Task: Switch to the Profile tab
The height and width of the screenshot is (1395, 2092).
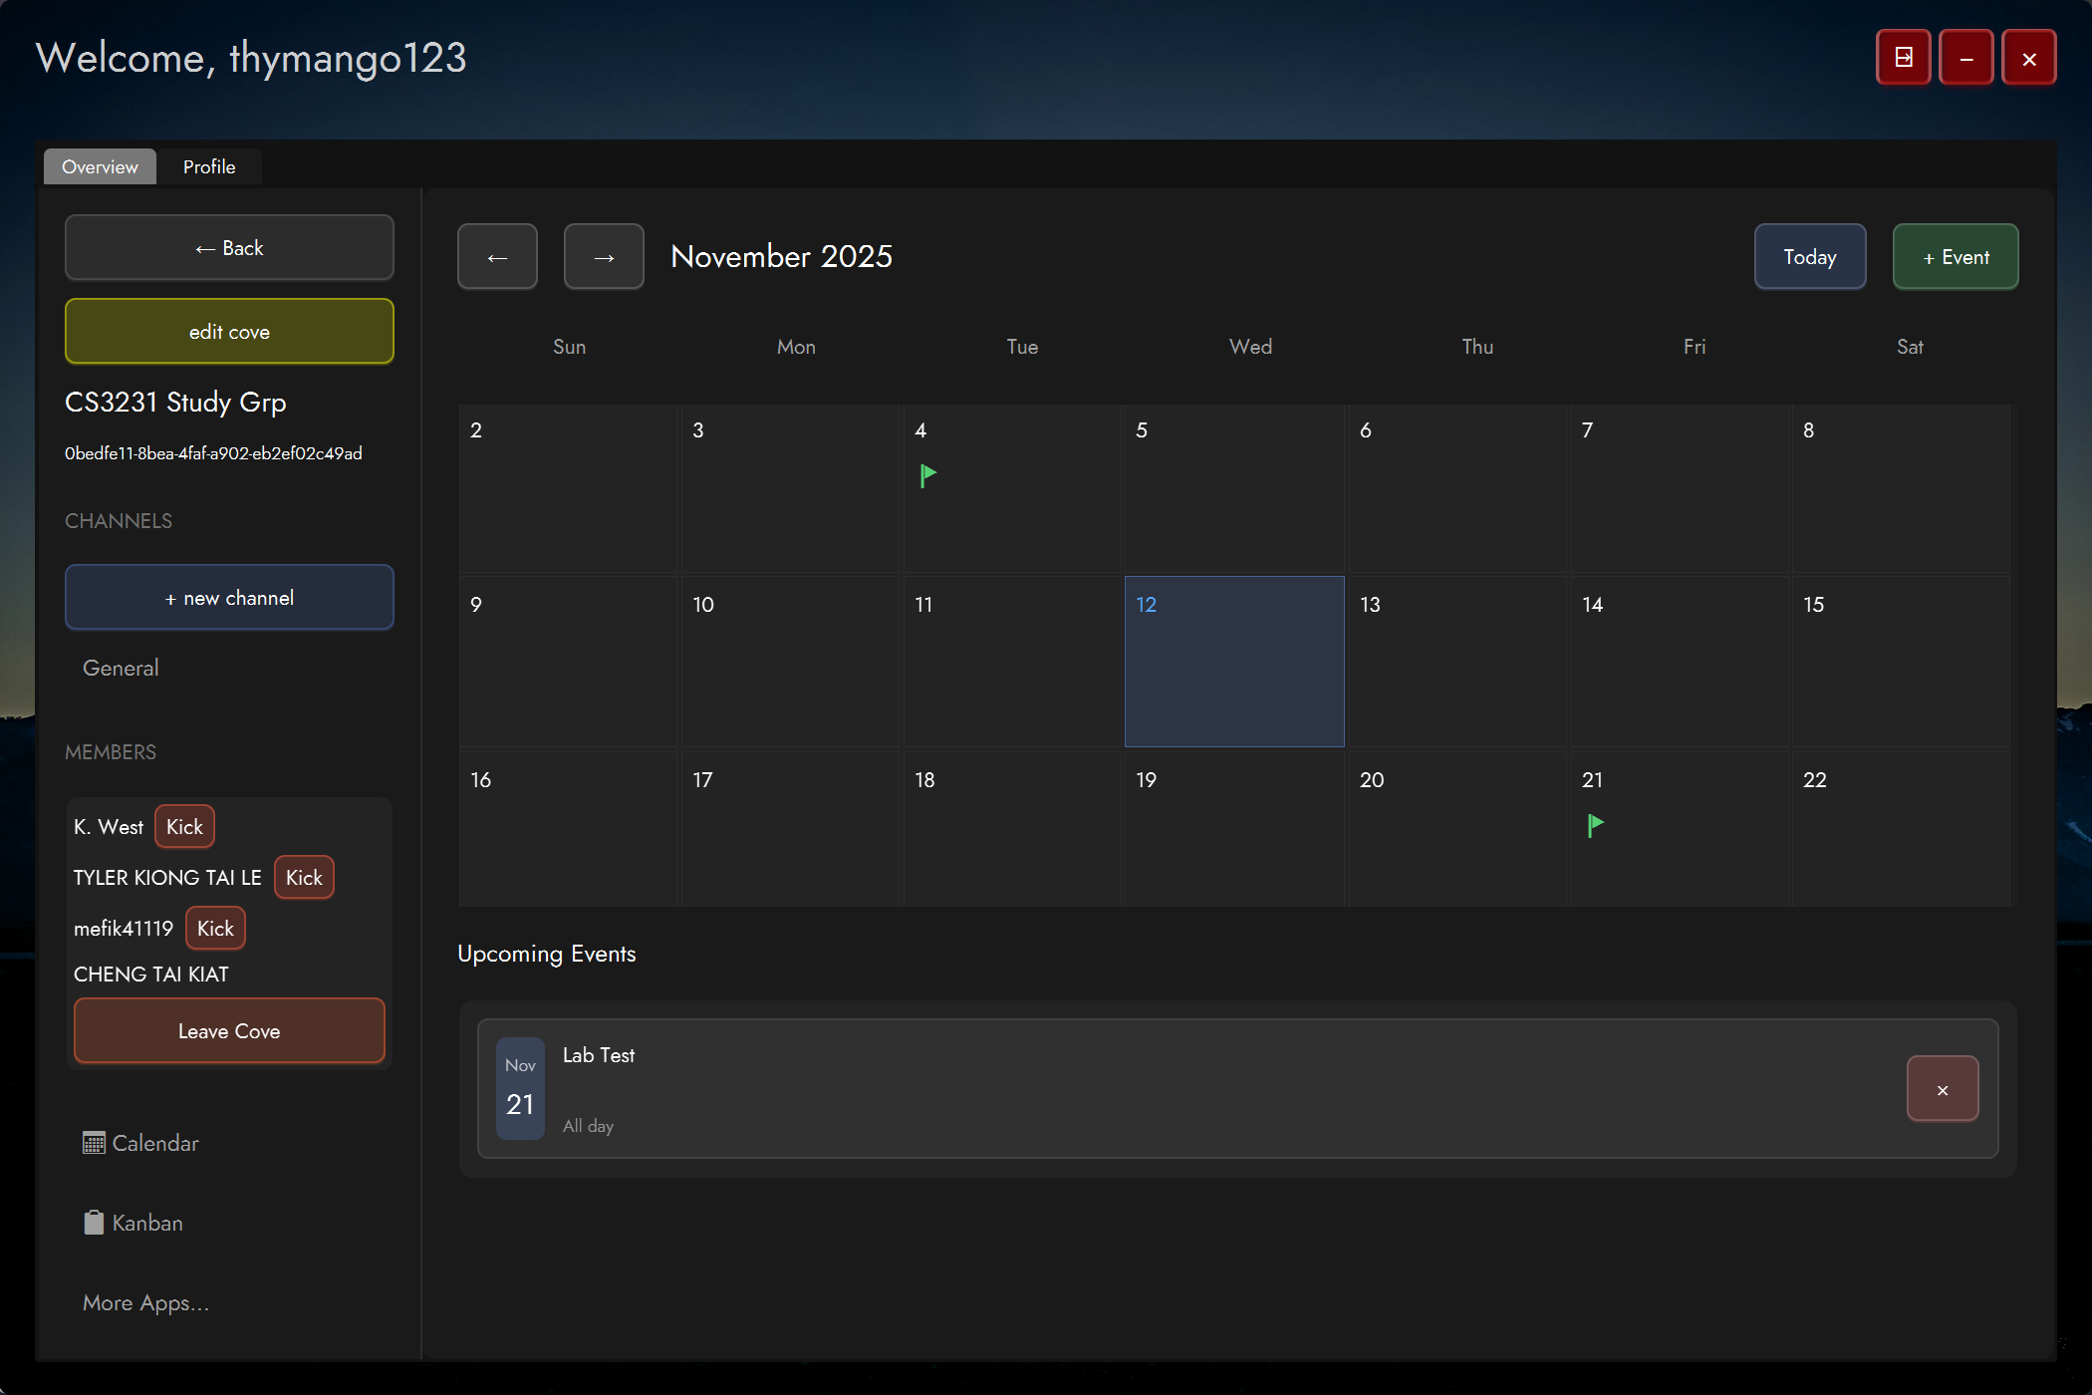Action: pos(209,166)
